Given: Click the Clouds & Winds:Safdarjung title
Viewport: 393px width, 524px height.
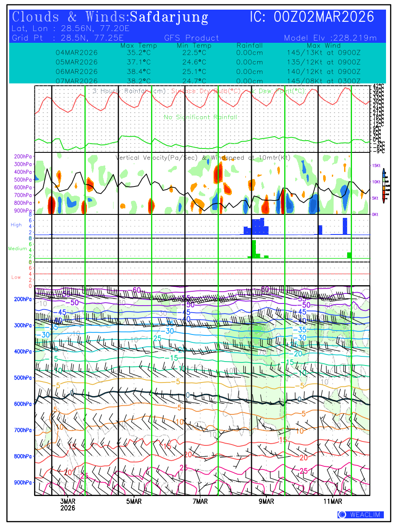Looking at the screenshot, I should pos(110,17).
